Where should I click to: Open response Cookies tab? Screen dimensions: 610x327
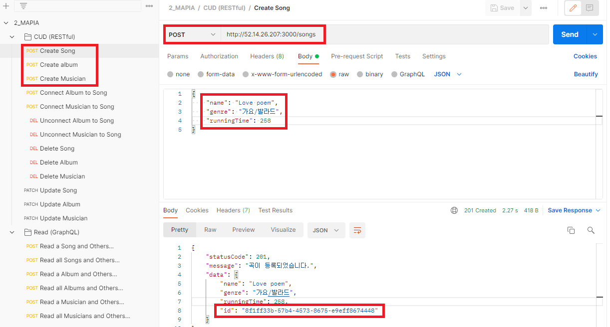(x=197, y=210)
